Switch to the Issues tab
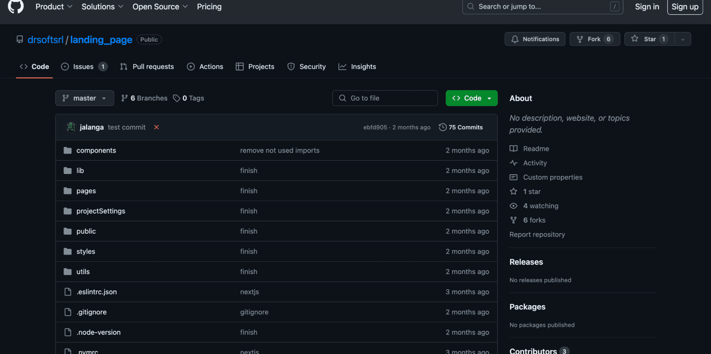This screenshot has width=711, height=354. (84, 66)
